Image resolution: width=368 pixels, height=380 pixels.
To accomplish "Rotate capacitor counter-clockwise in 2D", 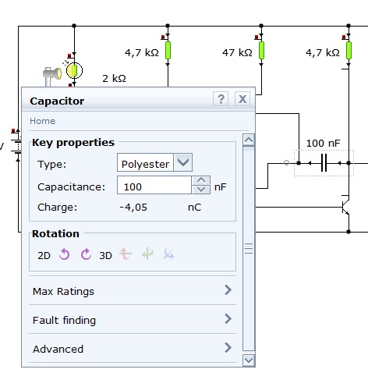I will click(x=65, y=254).
